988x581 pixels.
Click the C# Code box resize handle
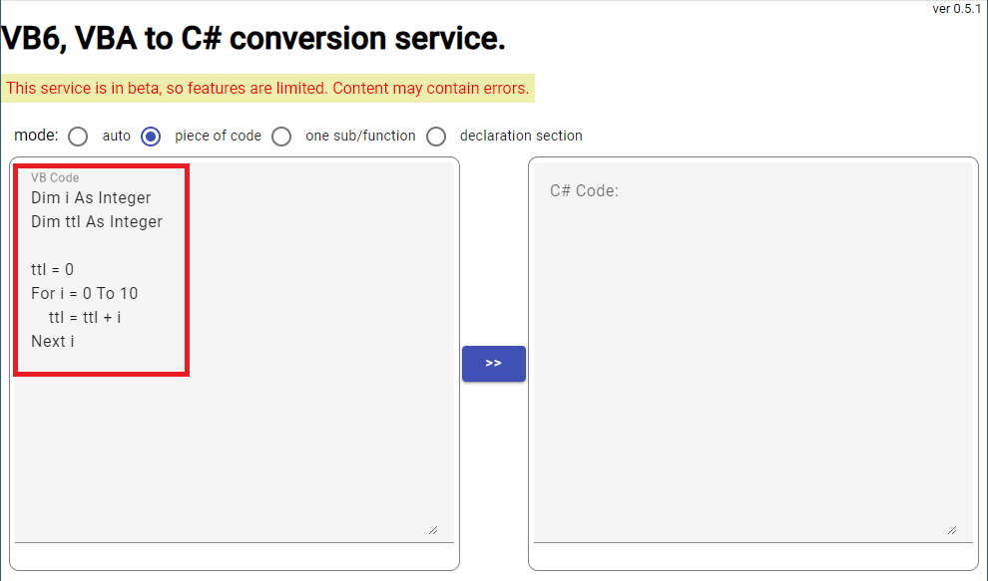952,530
